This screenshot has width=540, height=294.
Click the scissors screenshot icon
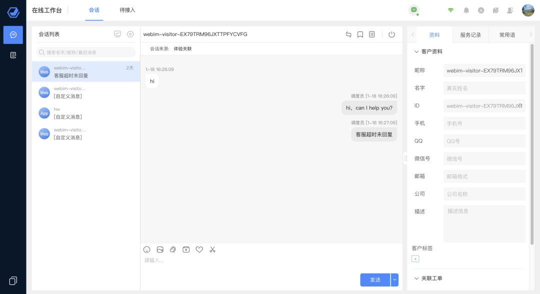212,249
